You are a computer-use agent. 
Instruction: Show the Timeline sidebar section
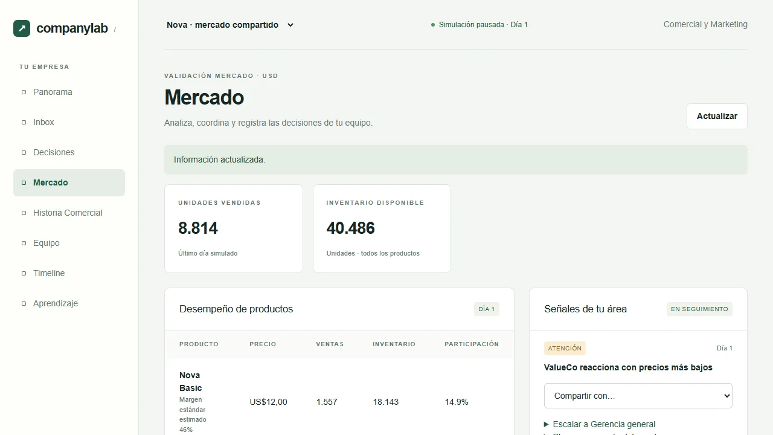(69, 273)
